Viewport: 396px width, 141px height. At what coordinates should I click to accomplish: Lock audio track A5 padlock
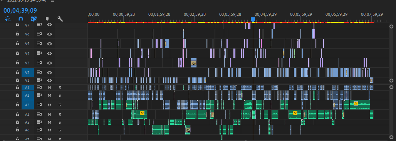pos(18,122)
